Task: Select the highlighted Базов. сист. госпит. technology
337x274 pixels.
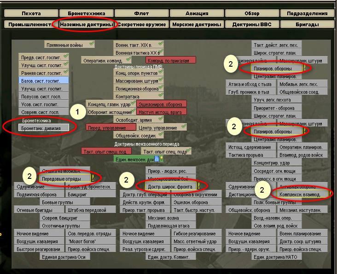Action: click(x=44, y=80)
